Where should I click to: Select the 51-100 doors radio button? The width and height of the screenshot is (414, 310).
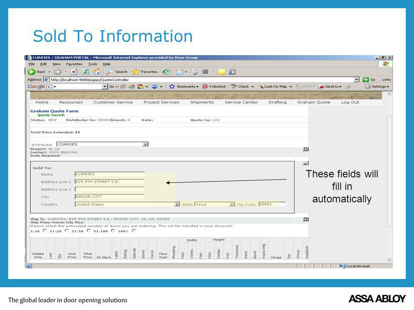pos(113,231)
